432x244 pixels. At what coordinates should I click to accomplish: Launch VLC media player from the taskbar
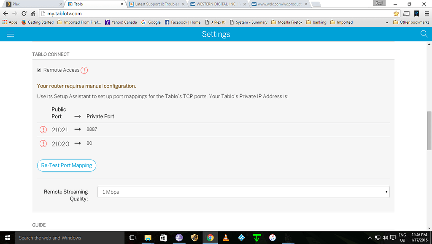tap(226, 238)
